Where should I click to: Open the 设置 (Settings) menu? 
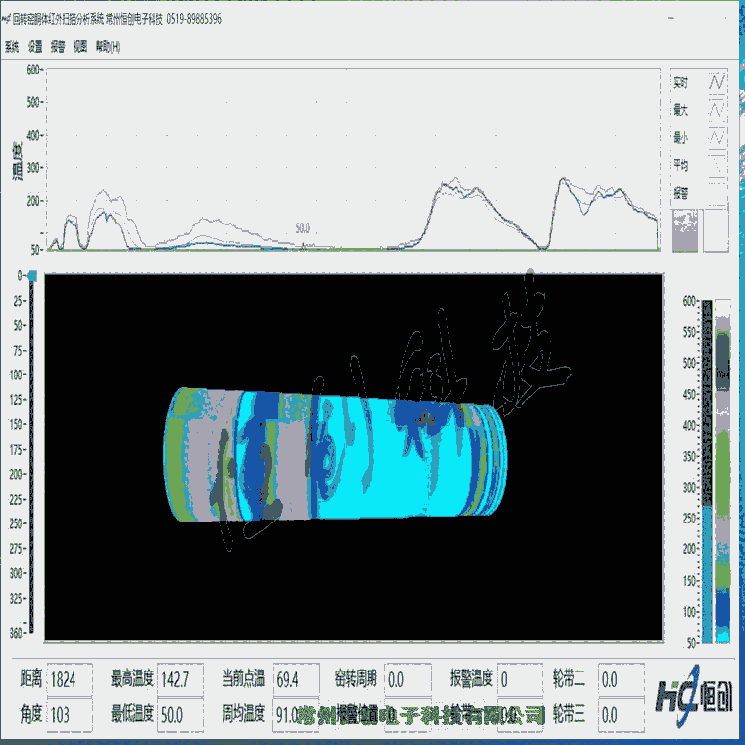tap(35, 46)
